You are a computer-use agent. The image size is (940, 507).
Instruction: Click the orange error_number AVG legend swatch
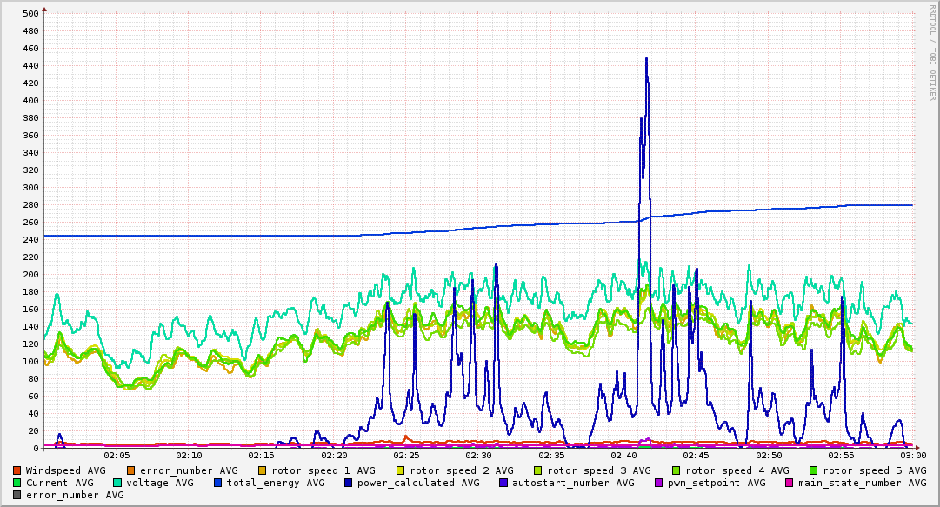pyautogui.click(x=130, y=470)
